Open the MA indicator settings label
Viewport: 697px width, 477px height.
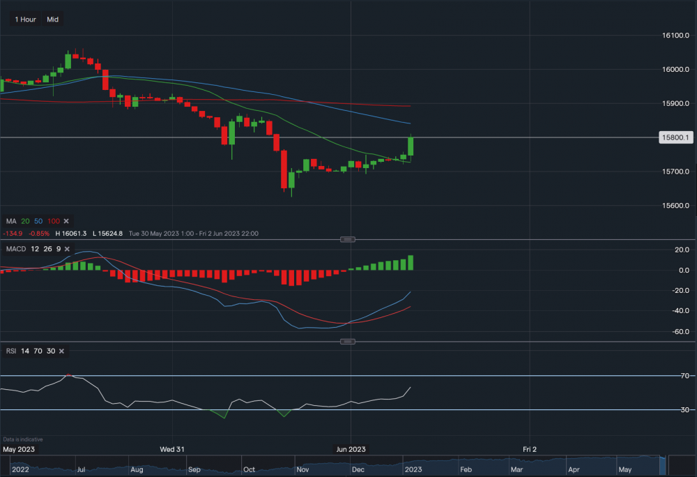11,221
